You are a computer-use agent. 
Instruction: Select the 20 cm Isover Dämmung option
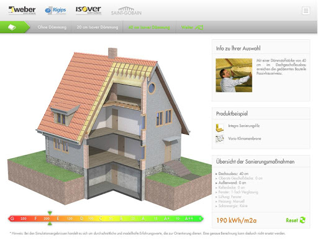click(98, 27)
